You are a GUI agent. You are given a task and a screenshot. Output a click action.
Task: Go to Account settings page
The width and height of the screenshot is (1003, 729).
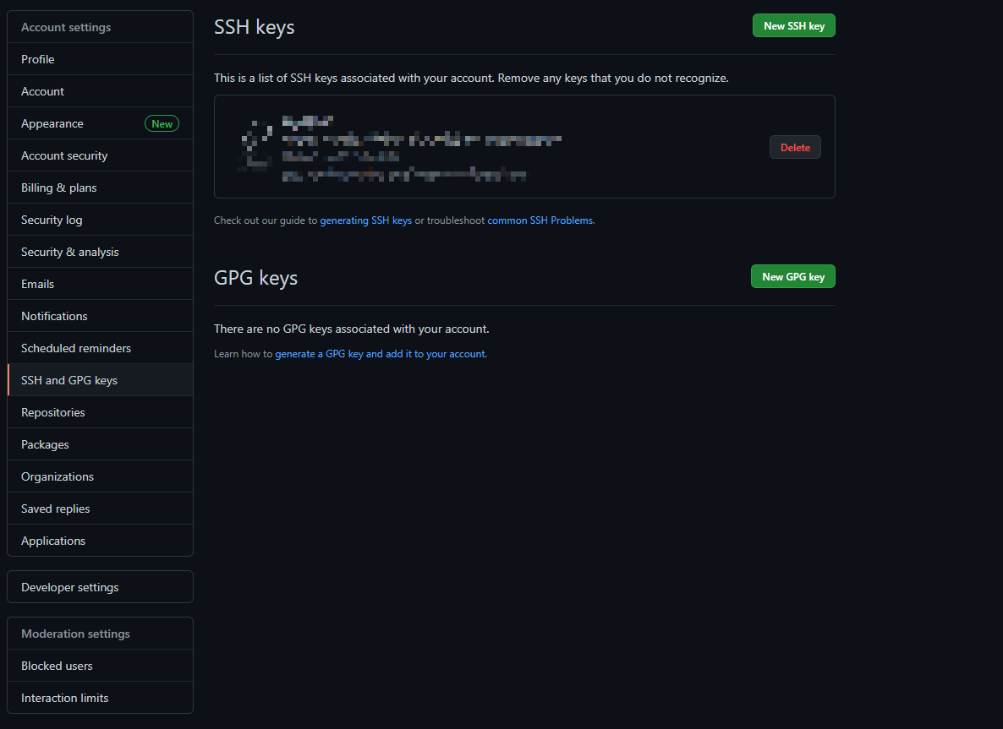click(x=43, y=91)
